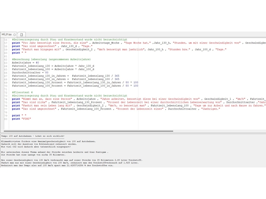
Task: Click the print line "Das sind umgerechnet", Jahr_130_d
Action: point(52,46)
